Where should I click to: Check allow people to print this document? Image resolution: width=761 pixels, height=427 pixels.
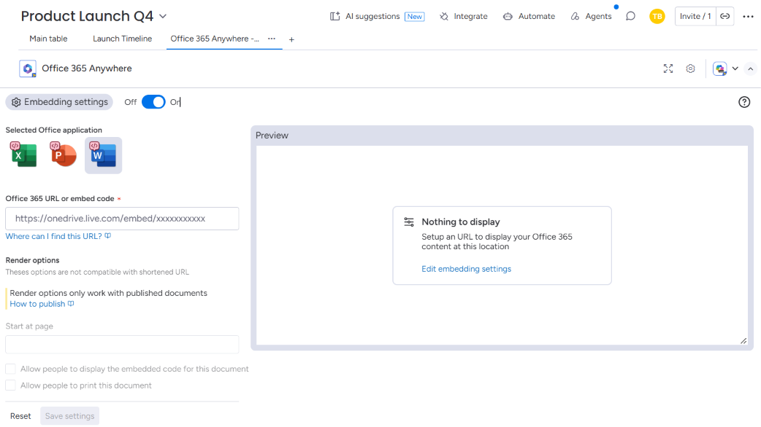[x=10, y=385]
